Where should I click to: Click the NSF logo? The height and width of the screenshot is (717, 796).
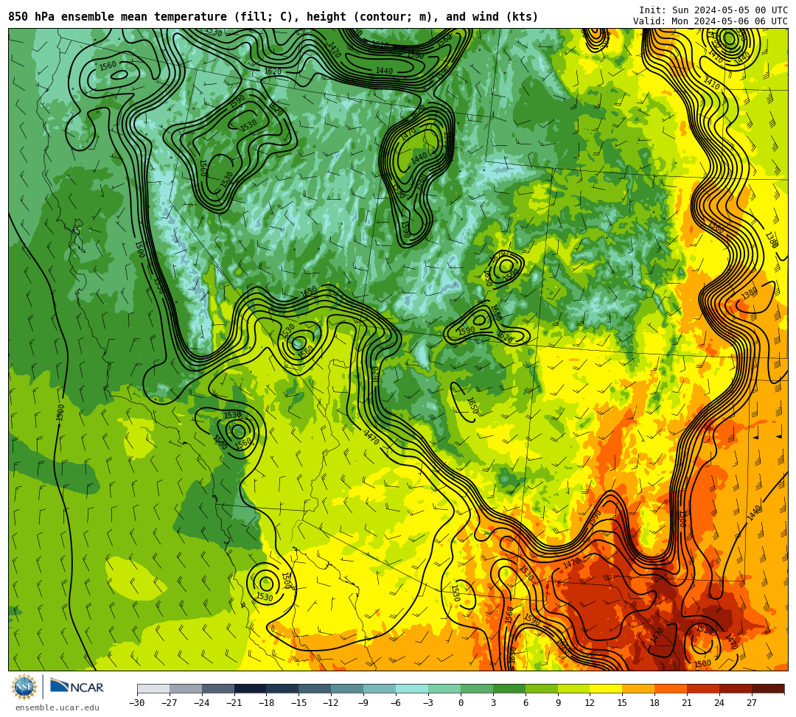click(x=24, y=687)
